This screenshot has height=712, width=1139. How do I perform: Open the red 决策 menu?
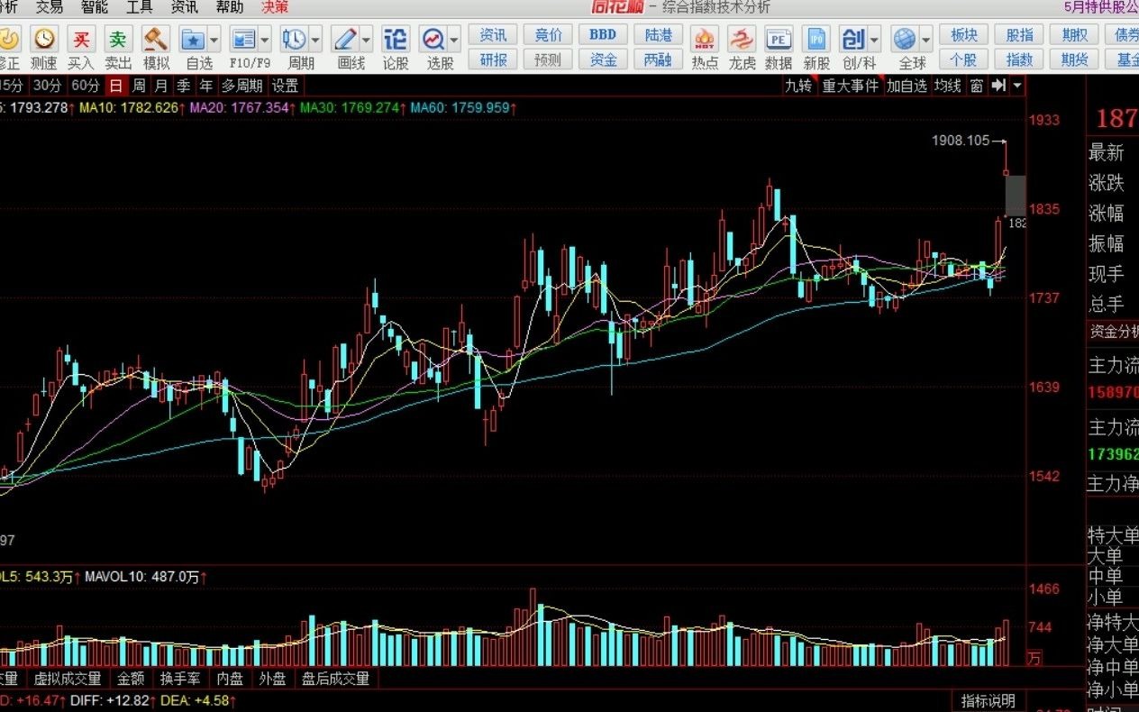275,7
